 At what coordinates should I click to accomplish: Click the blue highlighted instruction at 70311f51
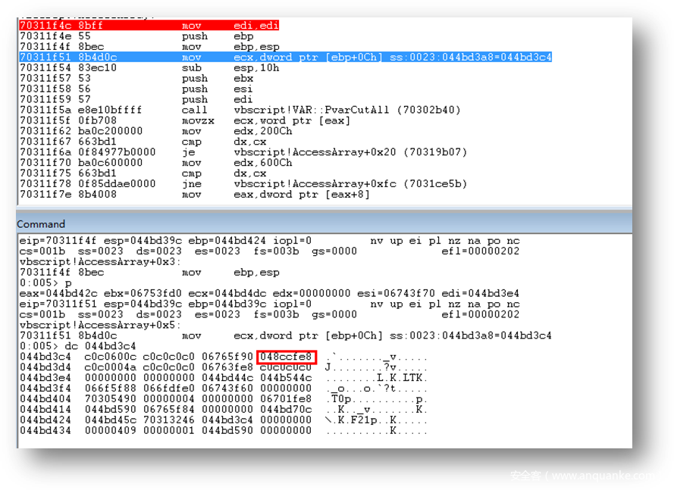(x=285, y=58)
